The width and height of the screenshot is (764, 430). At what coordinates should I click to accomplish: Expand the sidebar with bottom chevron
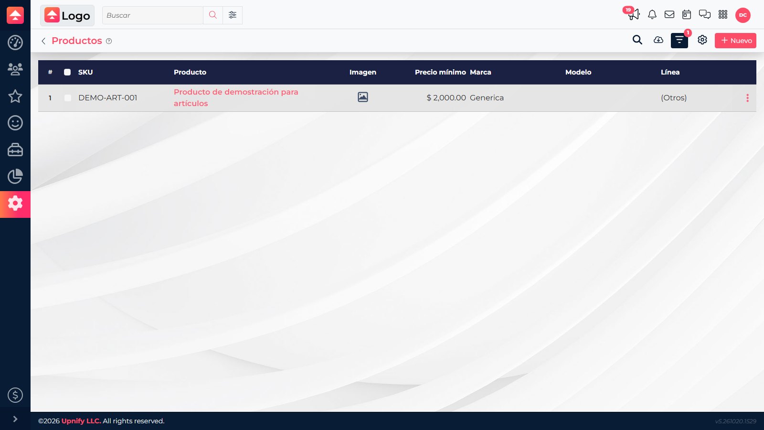click(15, 419)
